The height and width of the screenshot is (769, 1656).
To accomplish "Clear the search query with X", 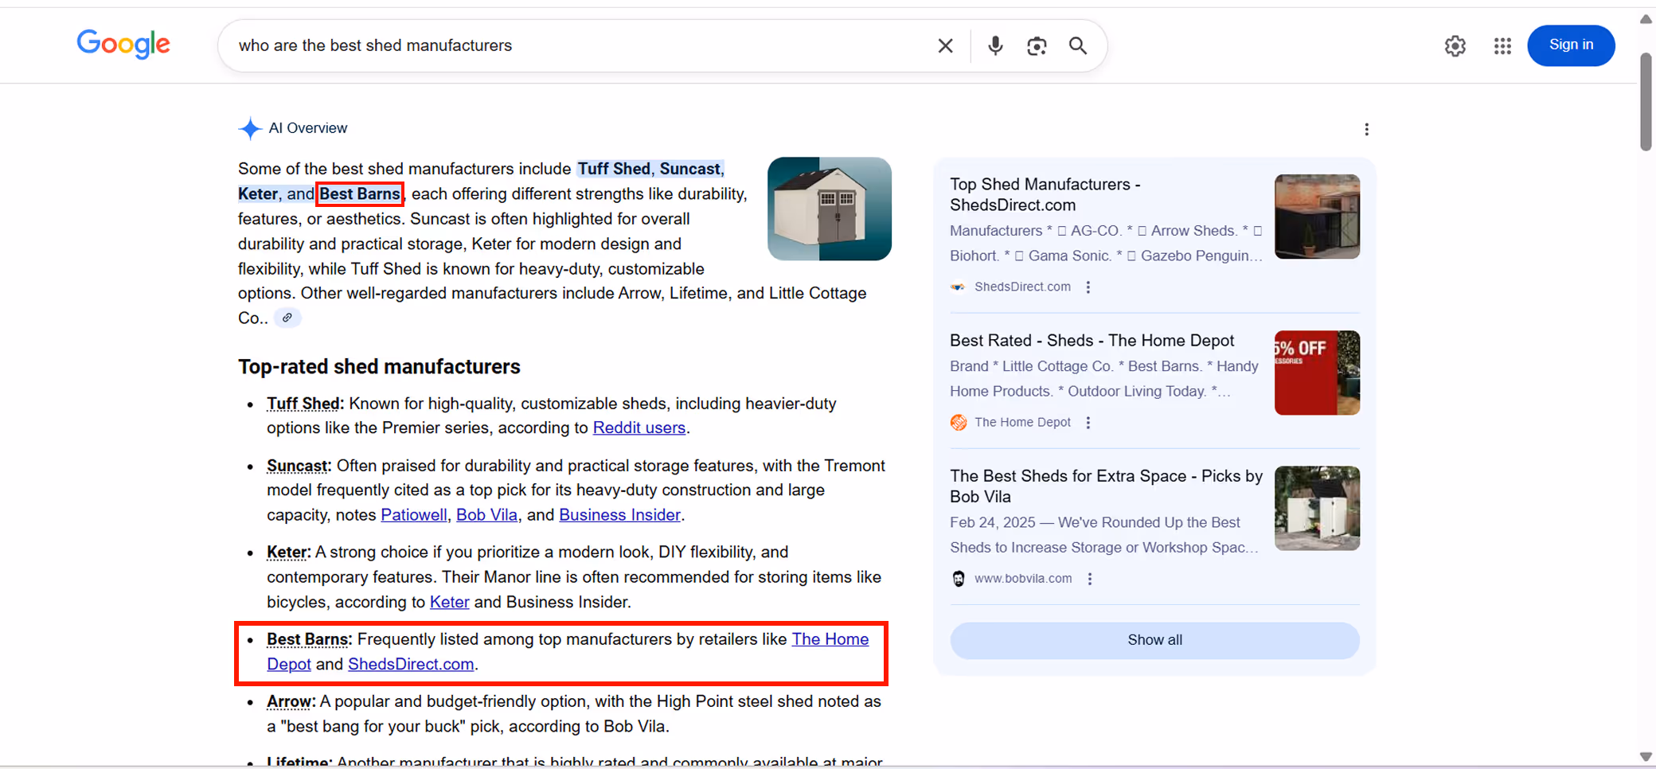I will click(945, 45).
